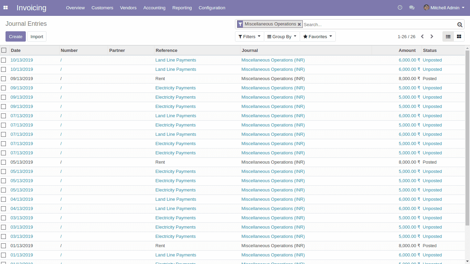Viewport: 470px width, 264px height.
Task: Tick checkbox for 01/13/2019 Rent row
Action: point(3,246)
